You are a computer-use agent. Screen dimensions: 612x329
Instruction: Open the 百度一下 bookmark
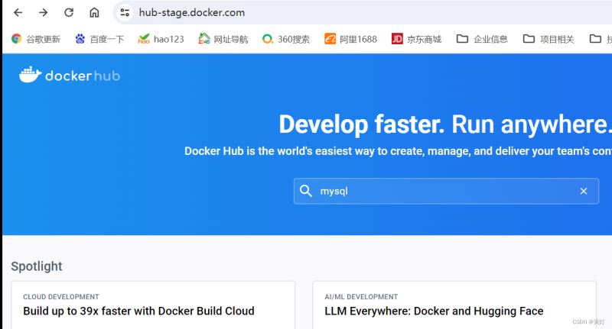(99, 39)
